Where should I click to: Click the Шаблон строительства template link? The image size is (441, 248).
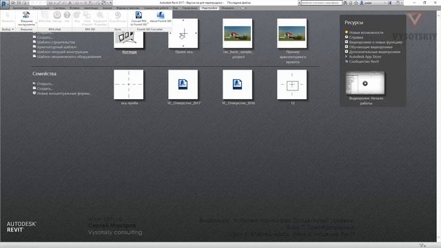pos(56,42)
